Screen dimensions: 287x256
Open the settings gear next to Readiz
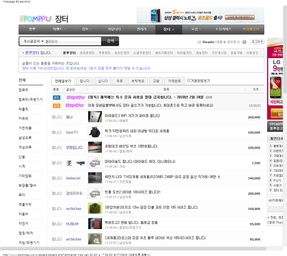point(244,42)
